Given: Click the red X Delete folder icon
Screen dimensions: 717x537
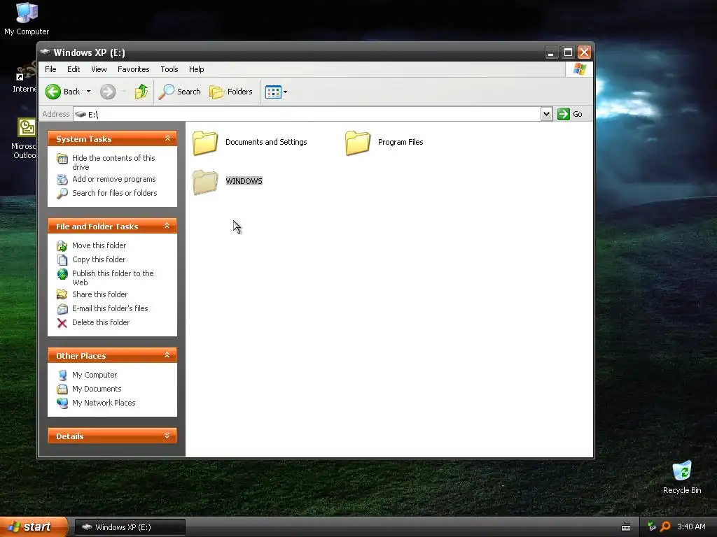Looking at the screenshot, I should tap(62, 323).
